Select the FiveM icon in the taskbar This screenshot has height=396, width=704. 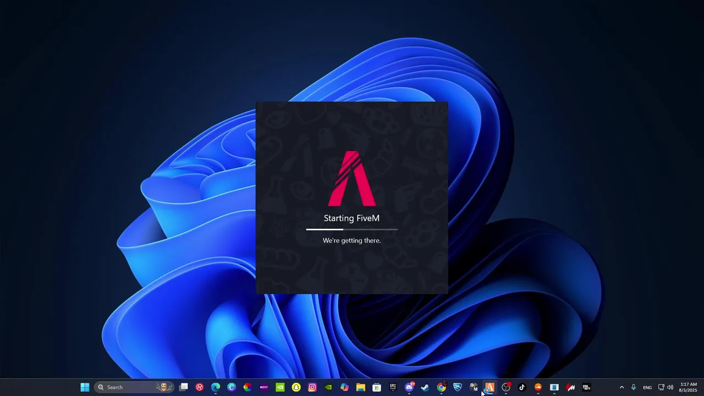point(490,387)
